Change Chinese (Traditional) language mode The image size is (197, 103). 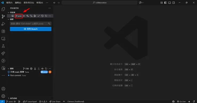[x=76, y=101]
